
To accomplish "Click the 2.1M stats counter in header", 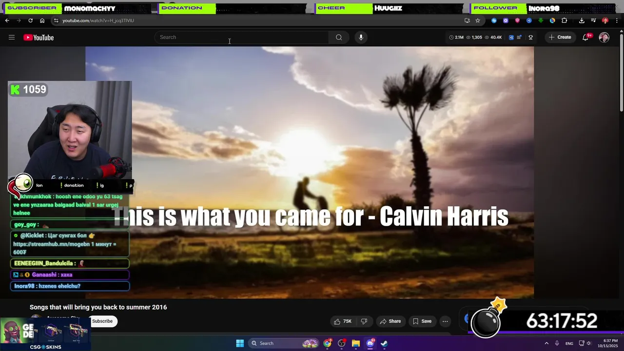I will point(456,38).
